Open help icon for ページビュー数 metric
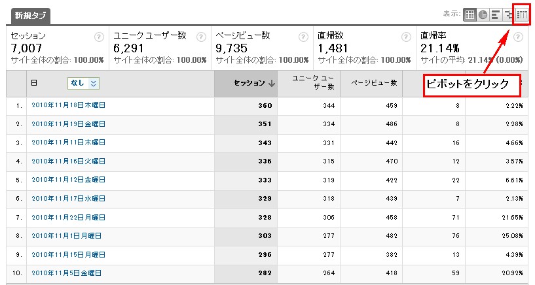The width and height of the screenshot is (535, 285). pyautogui.click(x=303, y=37)
